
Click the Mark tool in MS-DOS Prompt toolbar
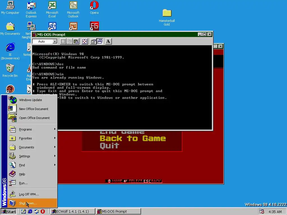(63, 41)
